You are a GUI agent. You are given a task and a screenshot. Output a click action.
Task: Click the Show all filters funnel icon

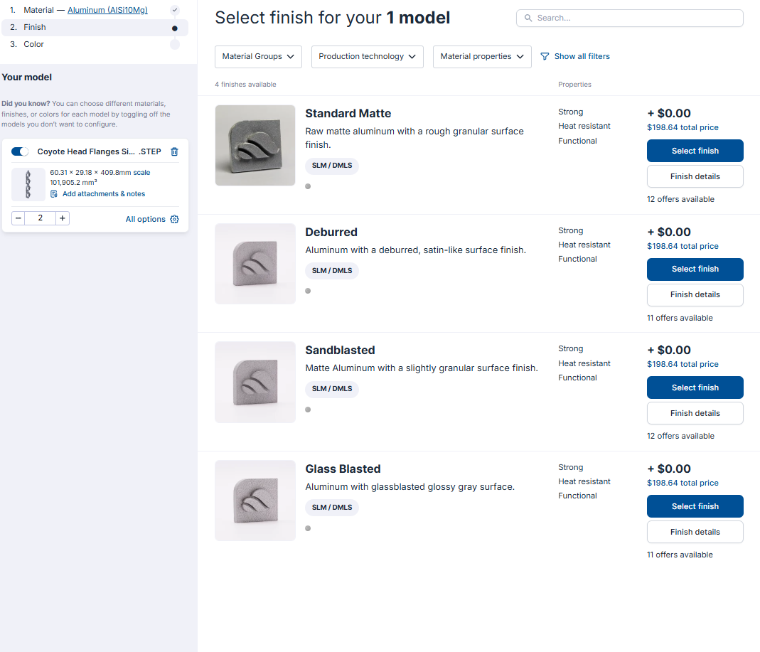pyautogui.click(x=545, y=56)
